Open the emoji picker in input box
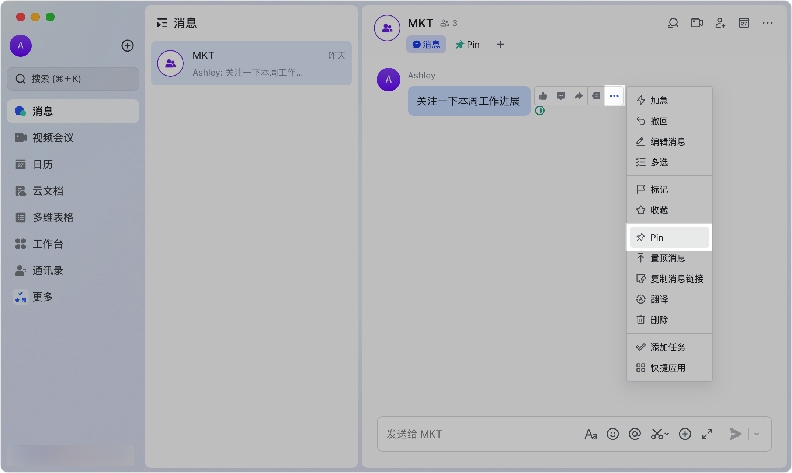The width and height of the screenshot is (792, 473). (x=613, y=434)
